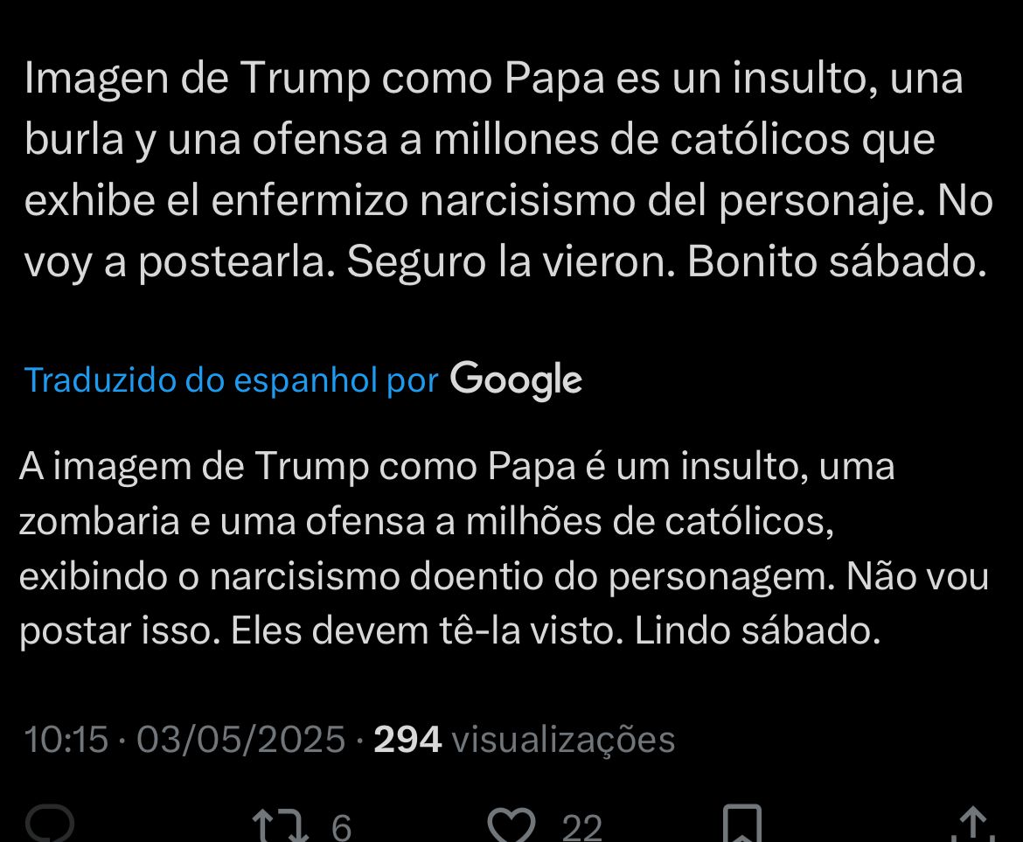Click the 'visualizações' label

pos(563,741)
